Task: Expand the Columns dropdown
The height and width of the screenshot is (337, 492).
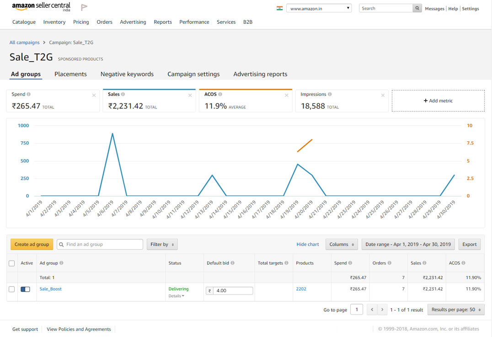Action: click(x=342, y=244)
